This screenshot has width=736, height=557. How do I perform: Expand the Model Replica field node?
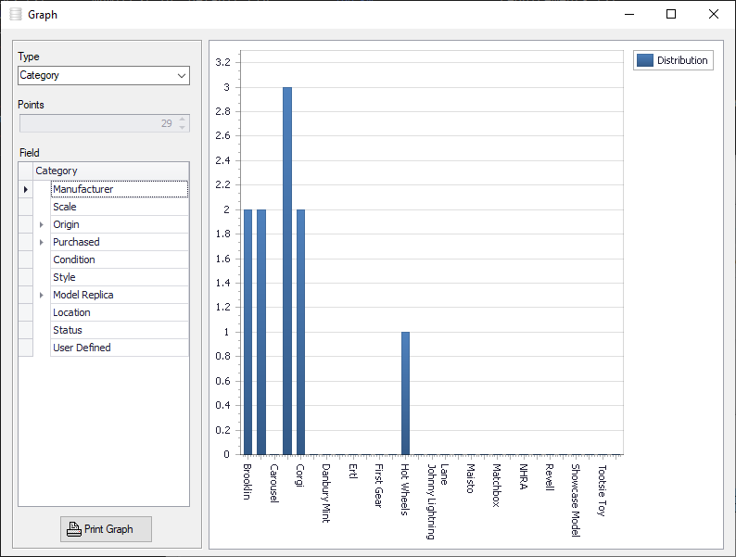42,295
